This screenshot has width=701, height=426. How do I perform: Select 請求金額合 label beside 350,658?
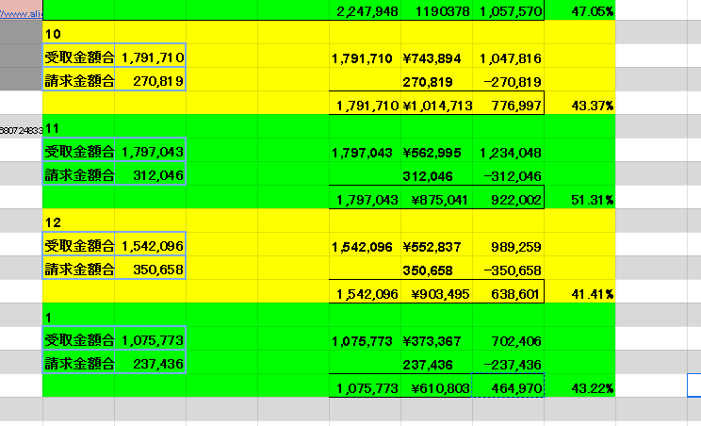coord(79,270)
